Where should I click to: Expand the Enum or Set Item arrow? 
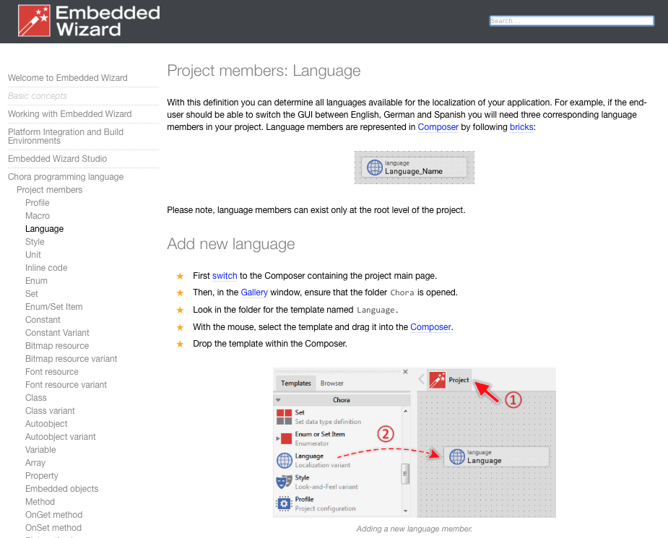pos(278,438)
